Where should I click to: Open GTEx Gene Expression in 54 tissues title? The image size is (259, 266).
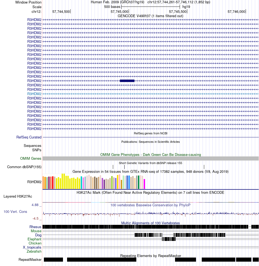[x=150, y=171]
